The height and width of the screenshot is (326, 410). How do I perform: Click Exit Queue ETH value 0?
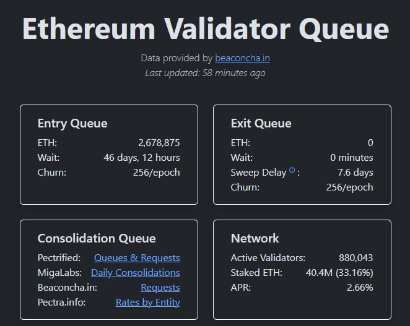(370, 143)
